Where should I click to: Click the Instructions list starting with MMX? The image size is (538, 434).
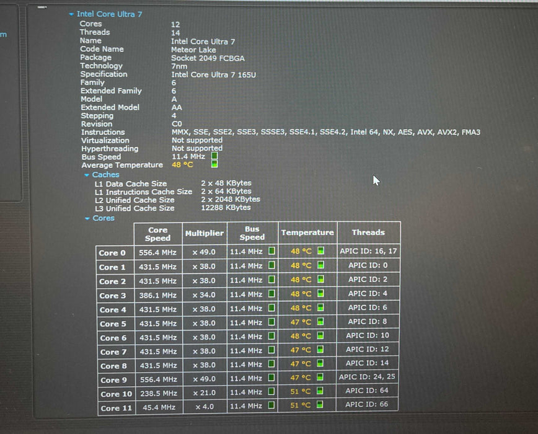pyautogui.click(x=326, y=132)
